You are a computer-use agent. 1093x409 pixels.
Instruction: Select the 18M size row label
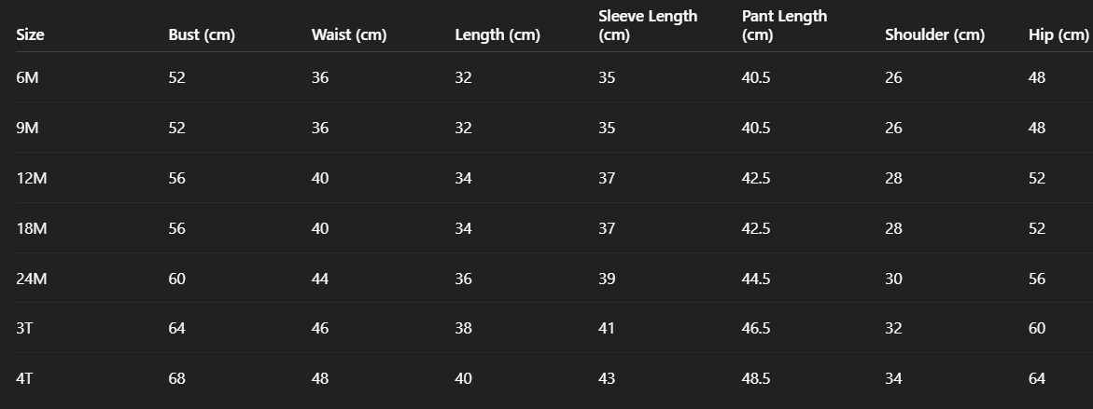click(x=31, y=229)
